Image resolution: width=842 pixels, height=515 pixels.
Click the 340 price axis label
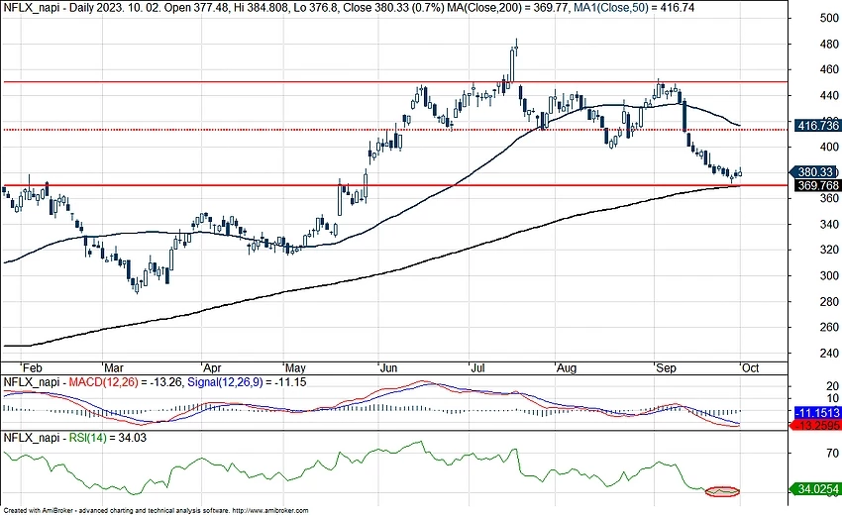point(829,224)
